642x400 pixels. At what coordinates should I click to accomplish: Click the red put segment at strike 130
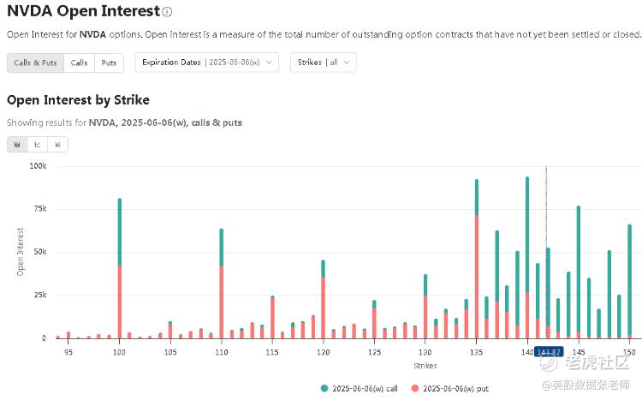pyautogui.click(x=425, y=317)
